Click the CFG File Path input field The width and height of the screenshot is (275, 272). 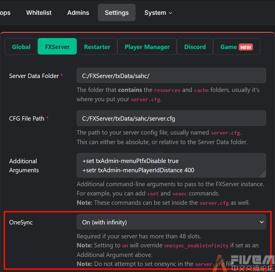pos(171,118)
